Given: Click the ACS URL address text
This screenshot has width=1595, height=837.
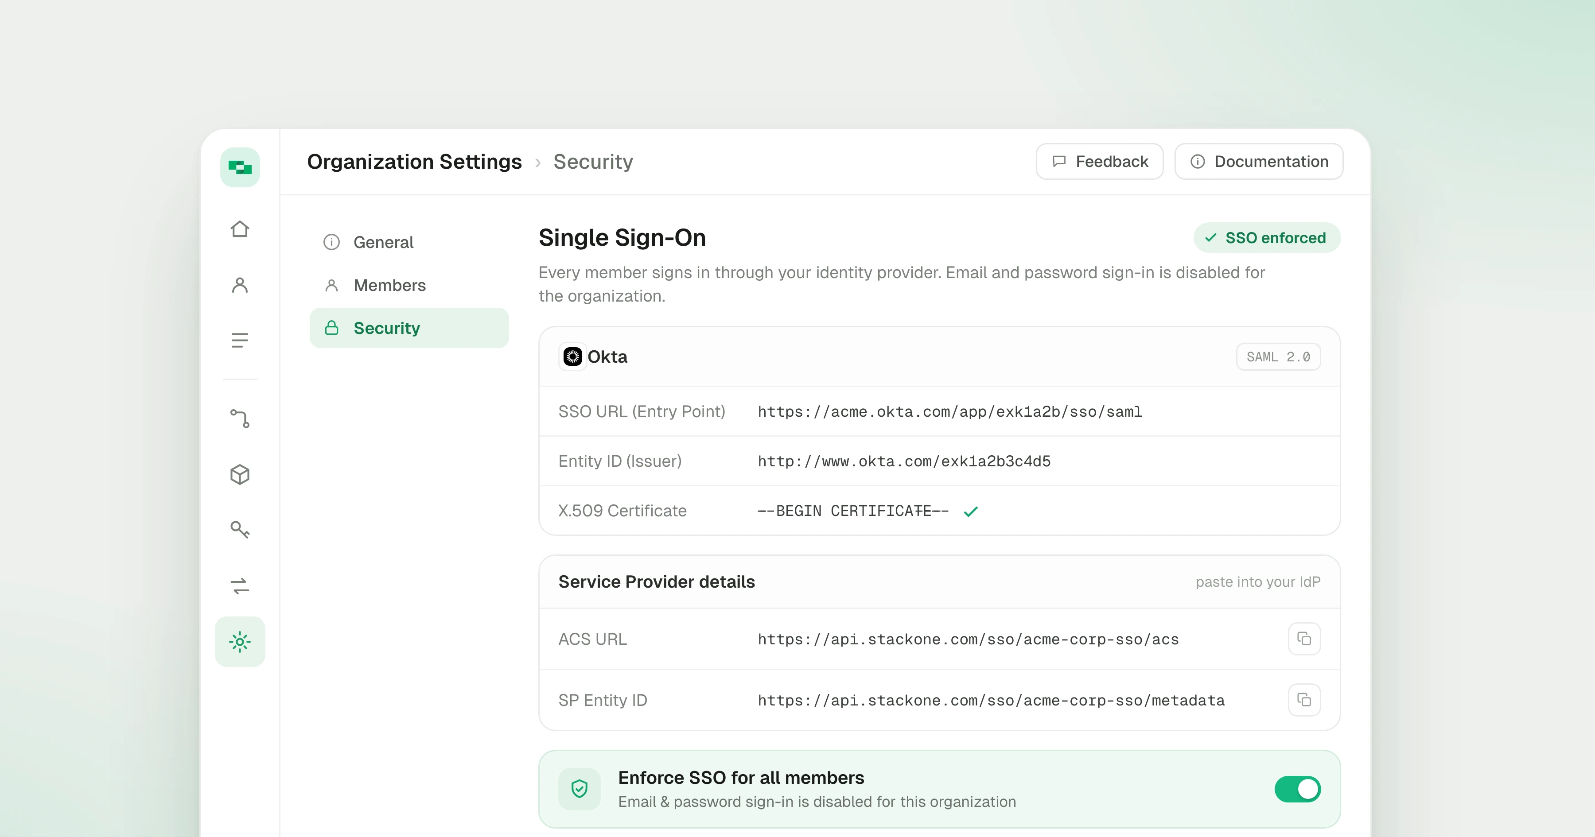Looking at the screenshot, I should tap(969, 639).
